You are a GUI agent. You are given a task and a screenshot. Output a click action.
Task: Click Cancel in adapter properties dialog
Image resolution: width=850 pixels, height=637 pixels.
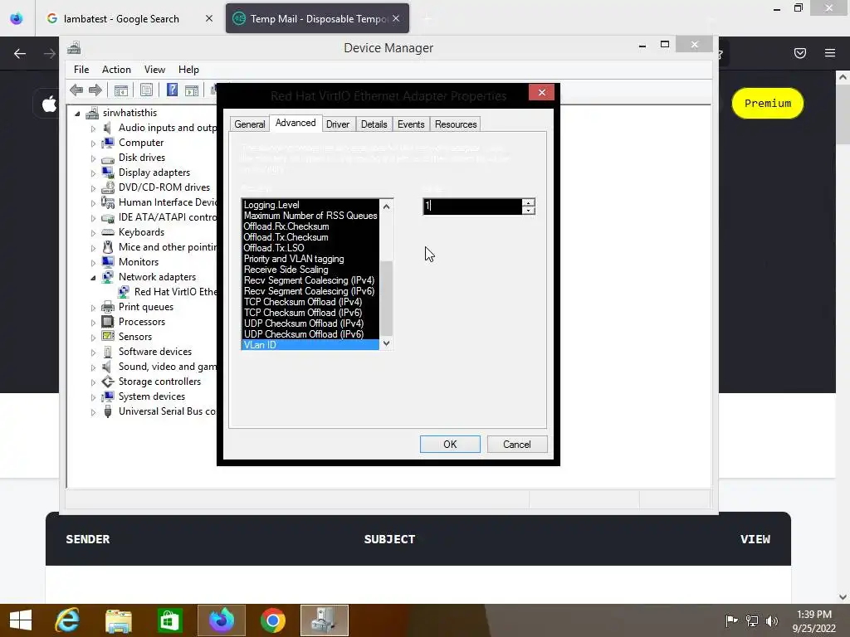[x=517, y=445]
